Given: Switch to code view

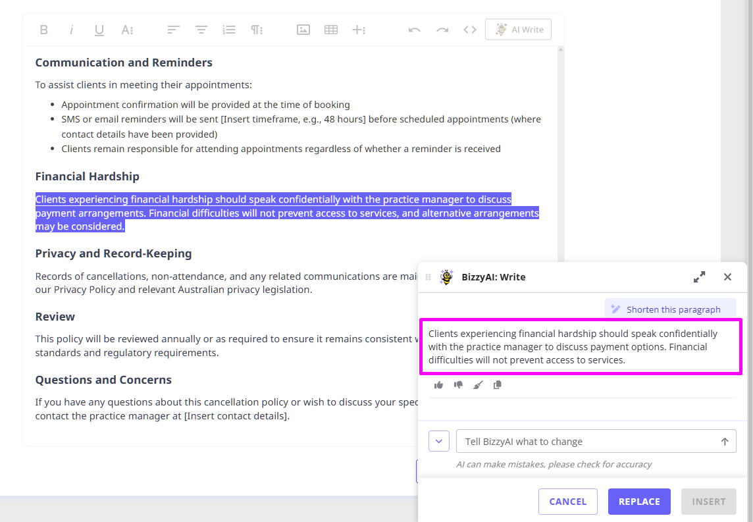Looking at the screenshot, I should (x=470, y=30).
